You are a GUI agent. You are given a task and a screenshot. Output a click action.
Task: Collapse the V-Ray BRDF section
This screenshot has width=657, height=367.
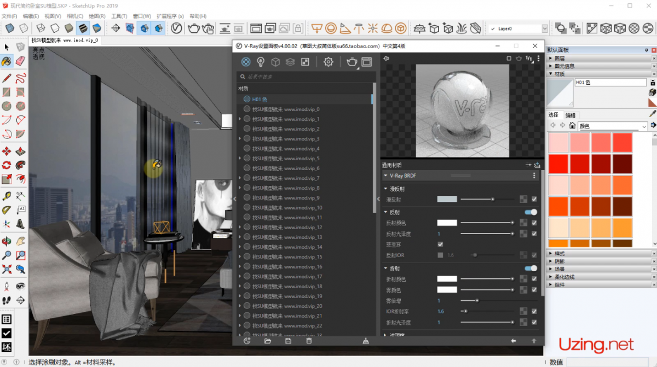click(x=385, y=176)
